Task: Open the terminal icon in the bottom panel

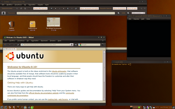Action: coord(29,107)
